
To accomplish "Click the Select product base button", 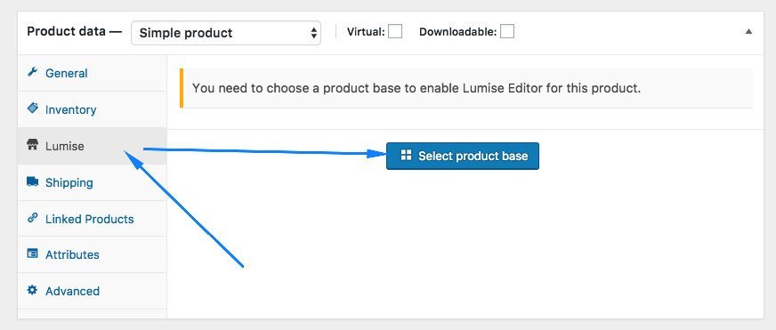I will [x=462, y=156].
